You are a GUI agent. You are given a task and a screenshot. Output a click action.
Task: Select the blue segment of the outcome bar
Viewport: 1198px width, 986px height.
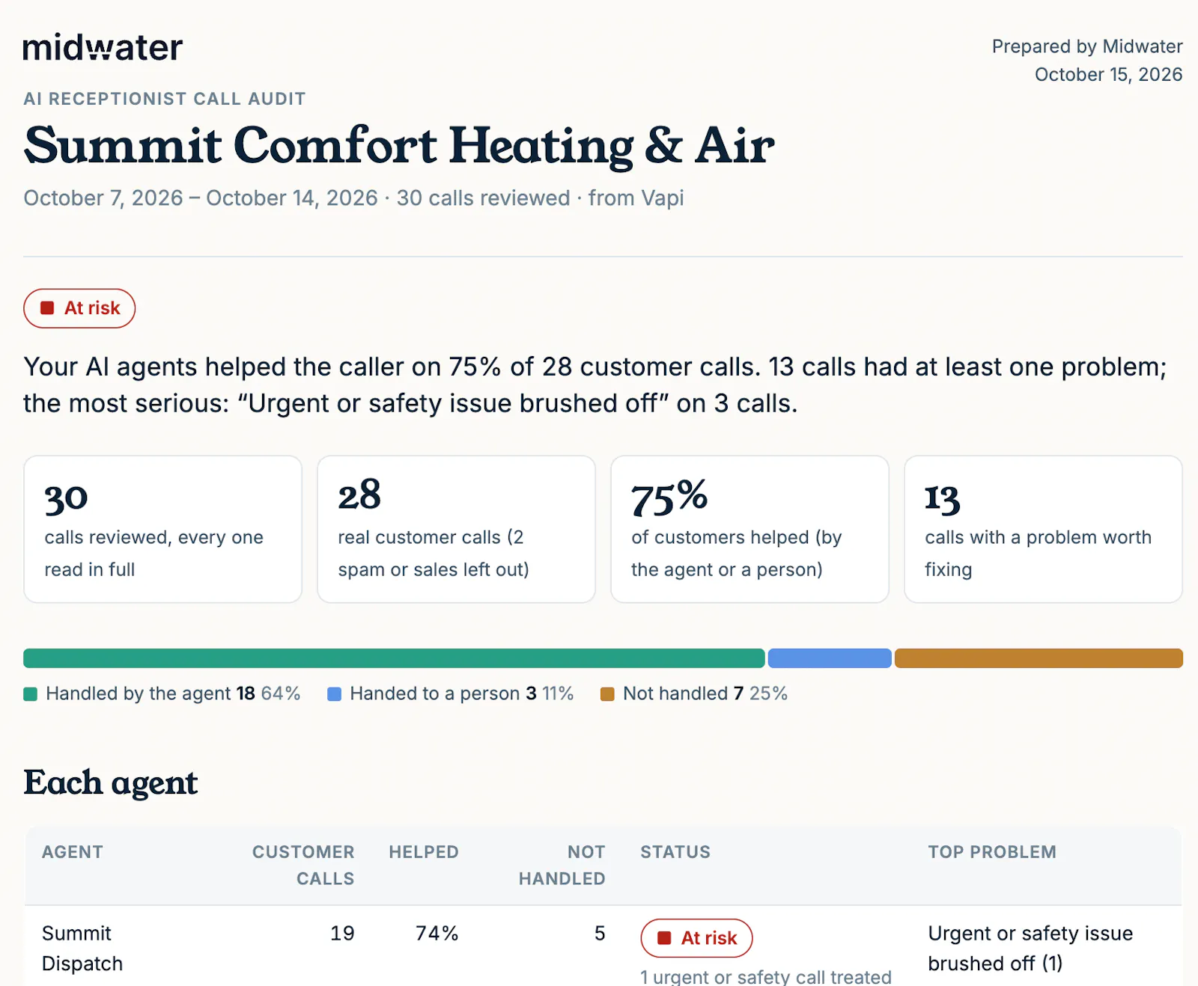pos(830,658)
